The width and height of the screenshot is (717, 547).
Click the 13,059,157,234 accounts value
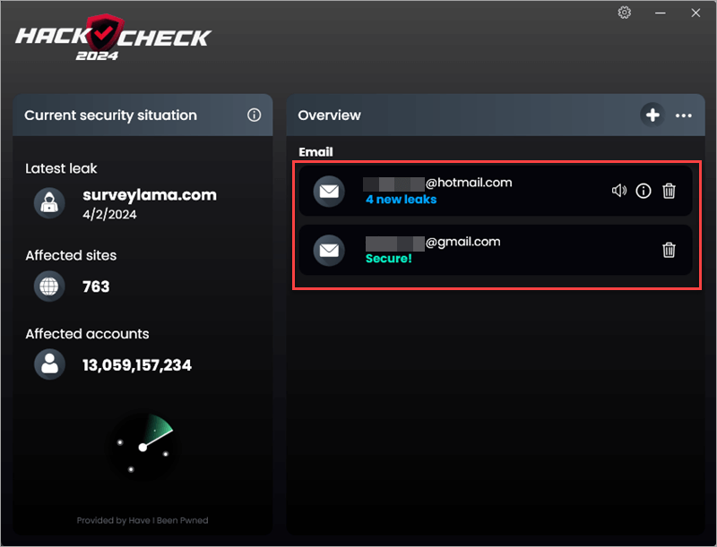pyautogui.click(x=137, y=365)
